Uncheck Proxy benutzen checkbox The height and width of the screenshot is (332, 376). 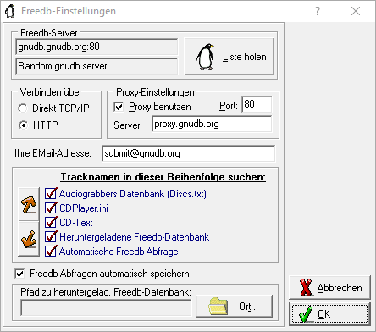[119, 107]
